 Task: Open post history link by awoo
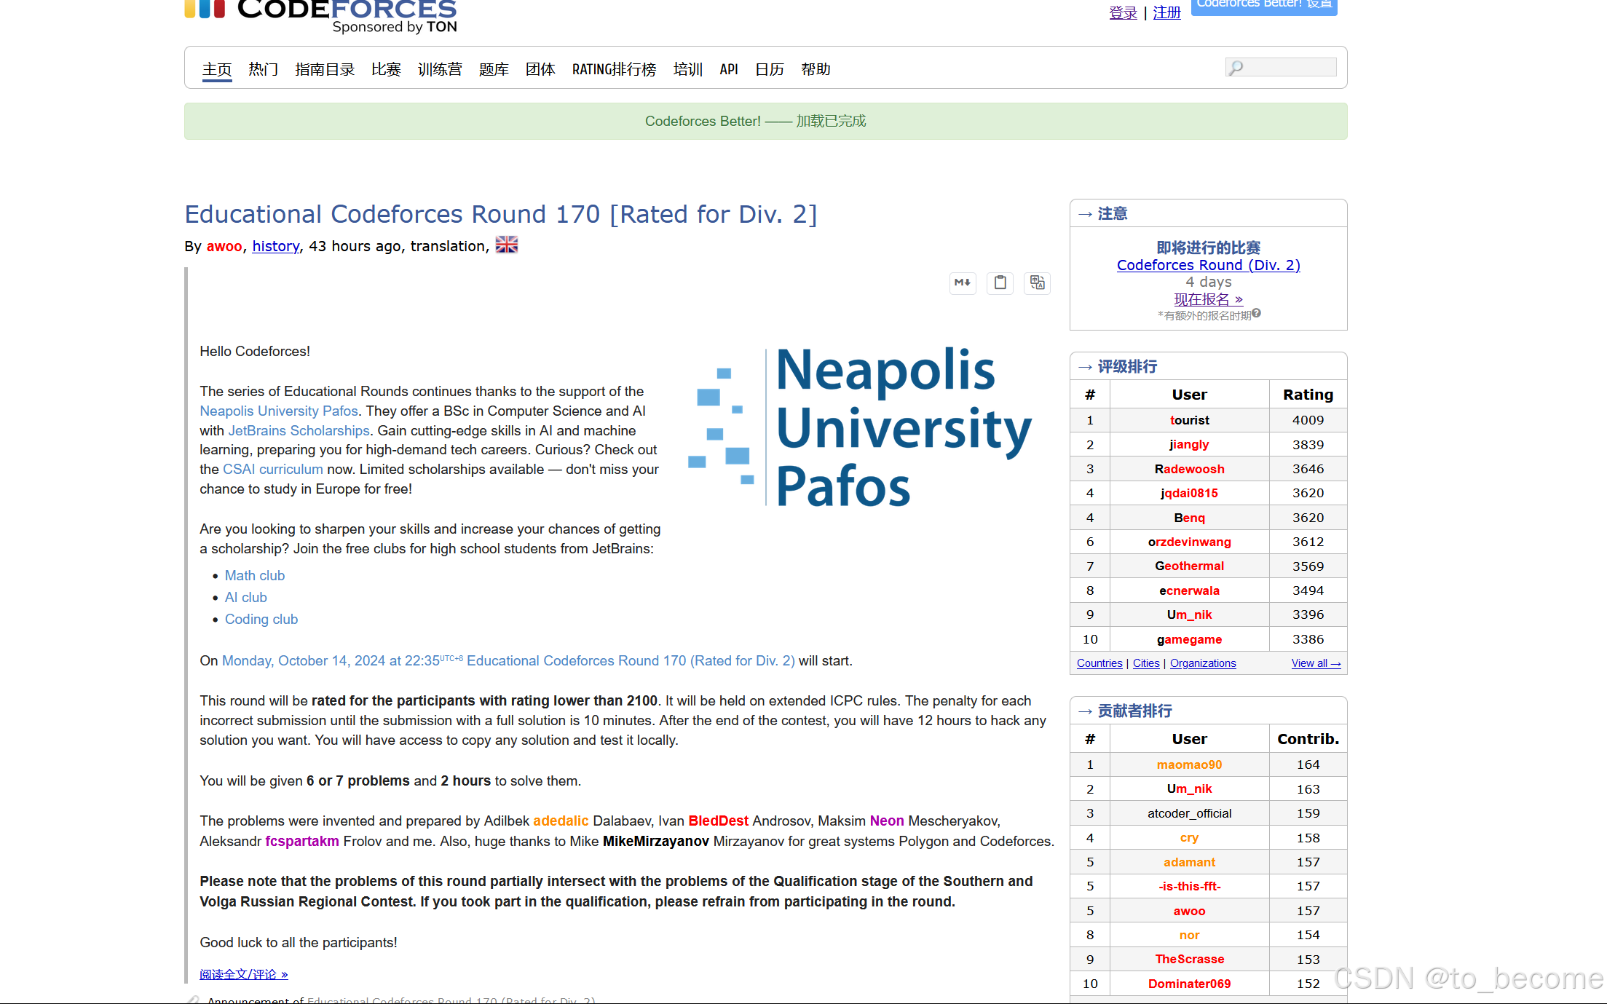275,246
